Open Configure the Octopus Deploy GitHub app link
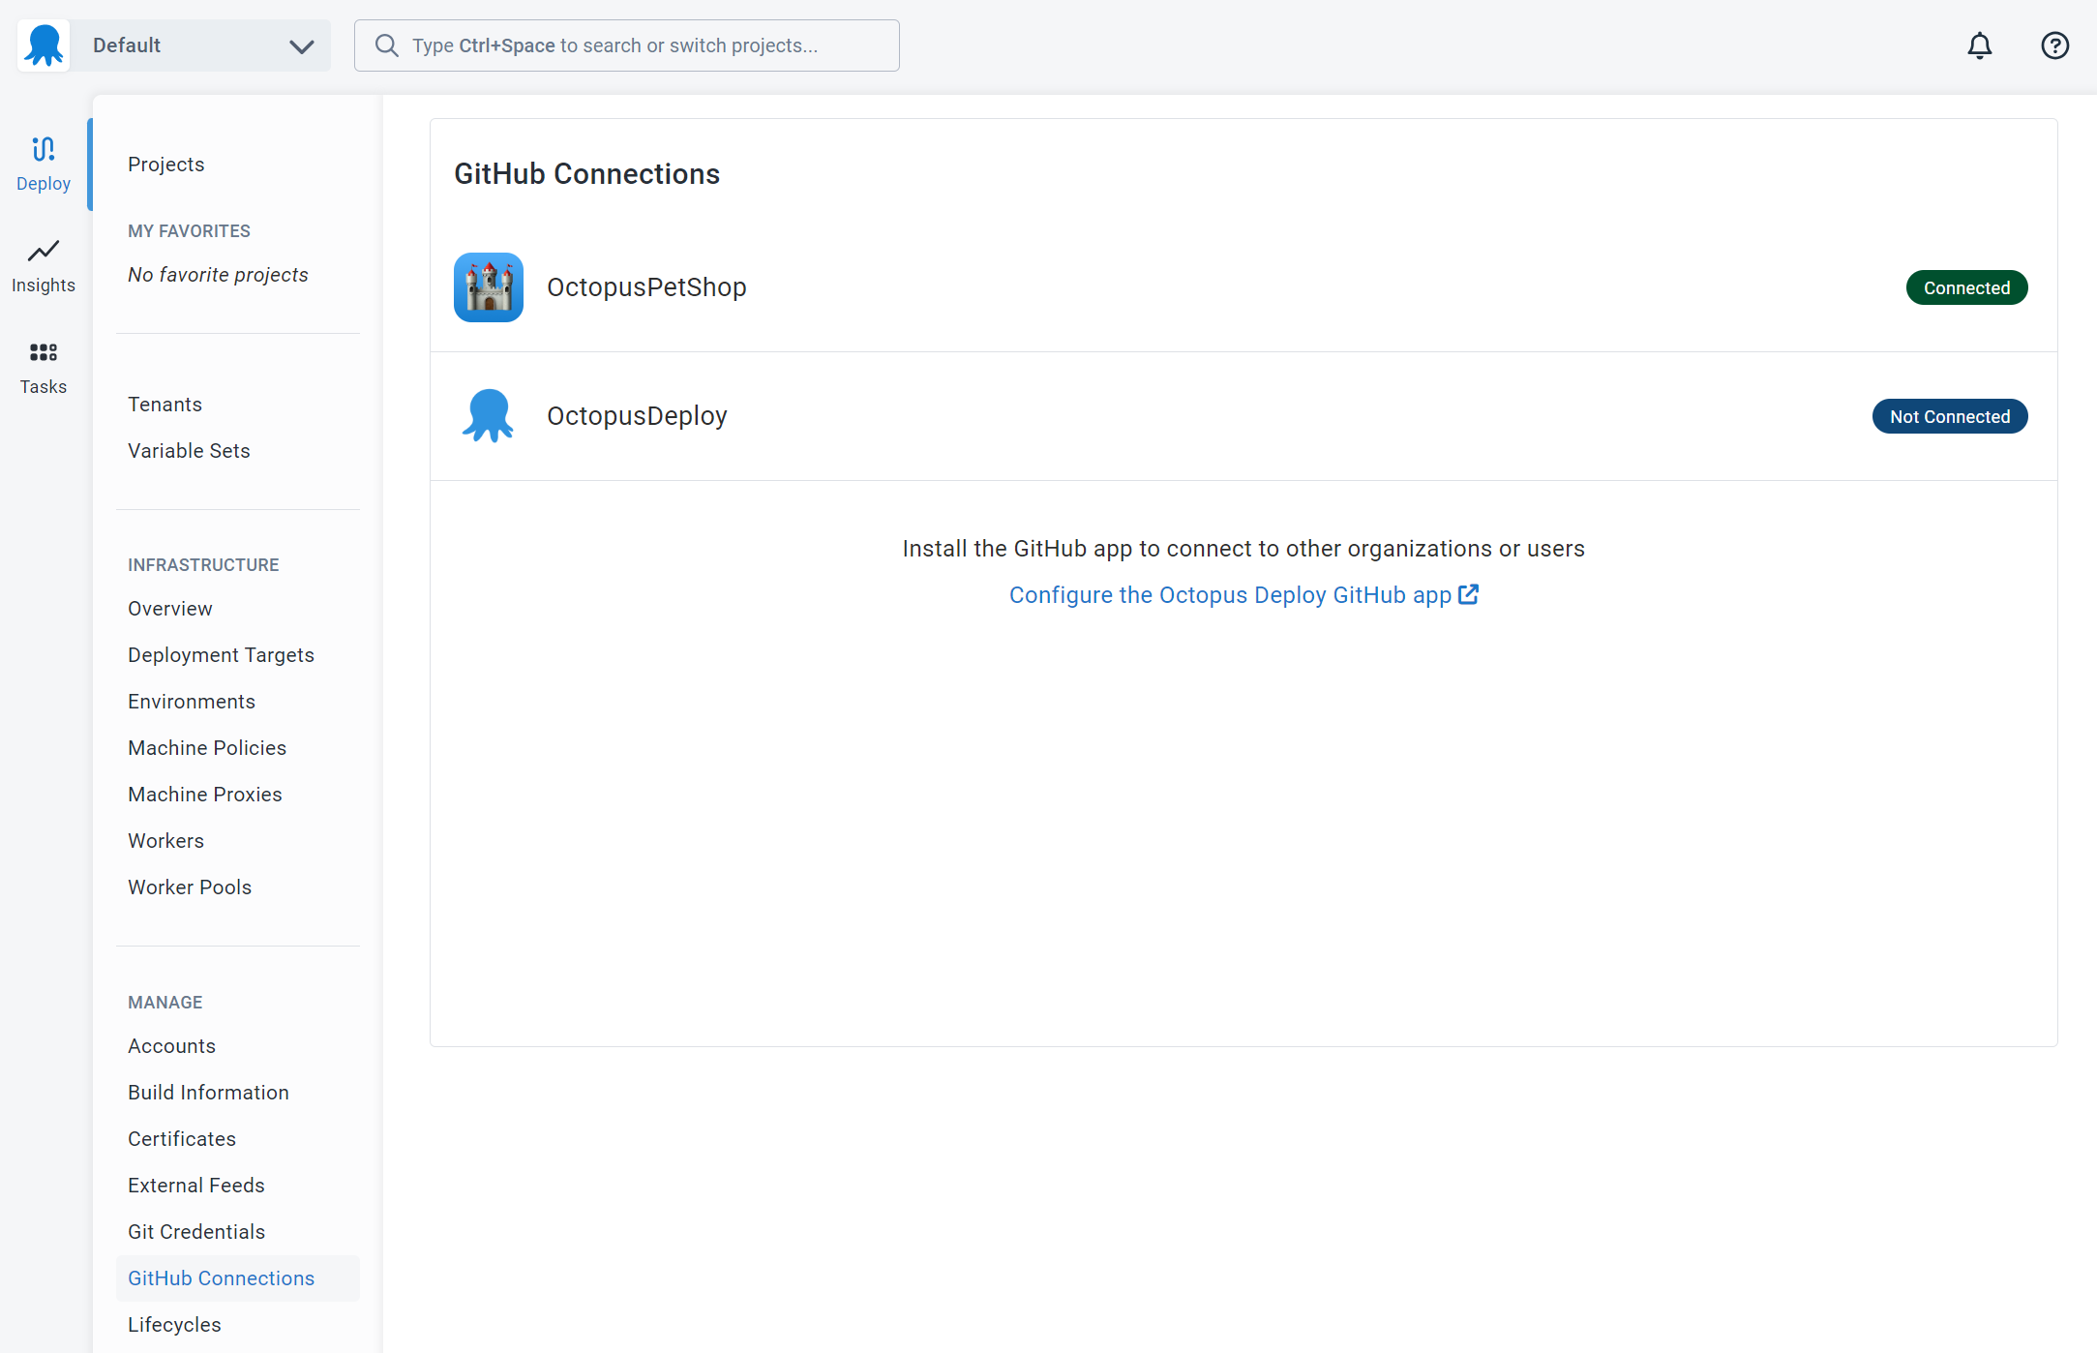This screenshot has height=1353, width=2097. (1243, 595)
